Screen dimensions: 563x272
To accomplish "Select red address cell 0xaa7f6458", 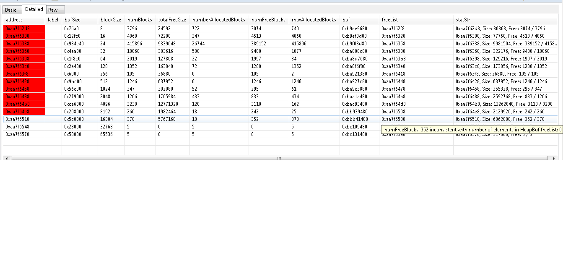I will click(24, 89).
